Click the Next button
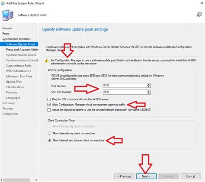This screenshot has height=182, width=205. point(146,176)
